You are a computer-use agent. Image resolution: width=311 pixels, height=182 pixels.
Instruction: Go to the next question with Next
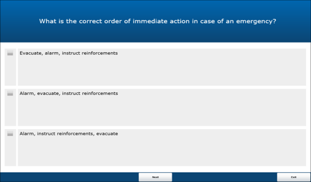click(x=155, y=177)
